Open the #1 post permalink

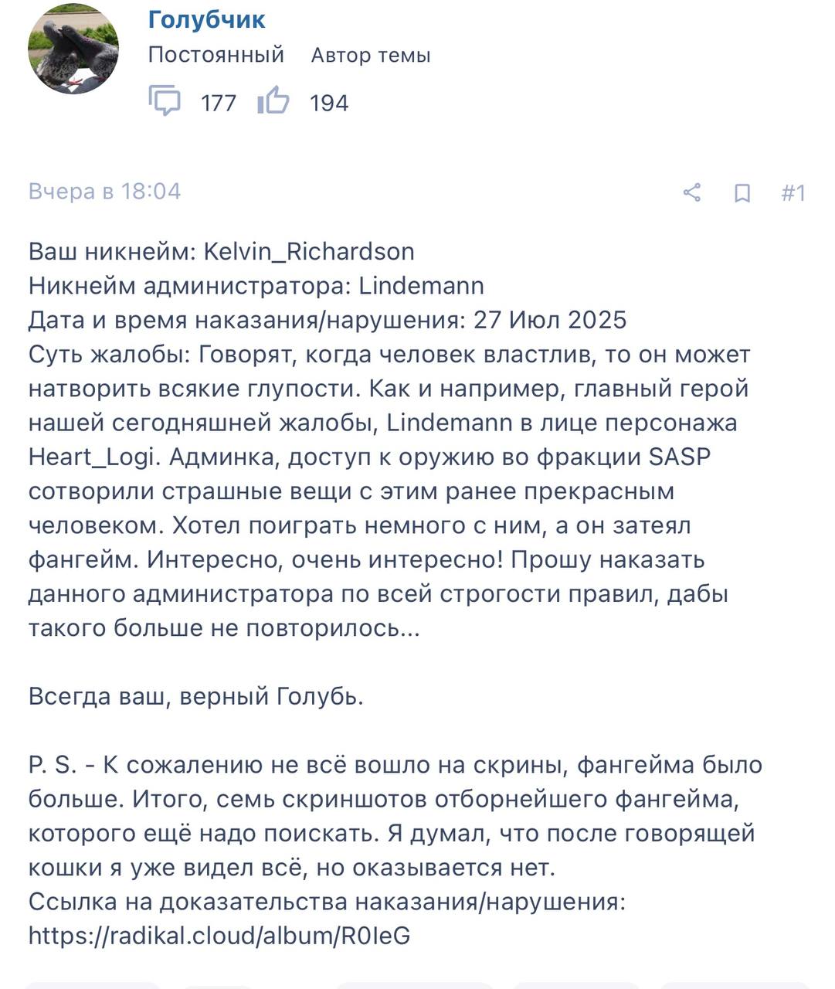point(793,192)
